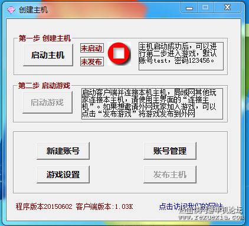Open 新建账号 to create account
The image size is (249, 226).
pyautogui.click(x=63, y=151)
